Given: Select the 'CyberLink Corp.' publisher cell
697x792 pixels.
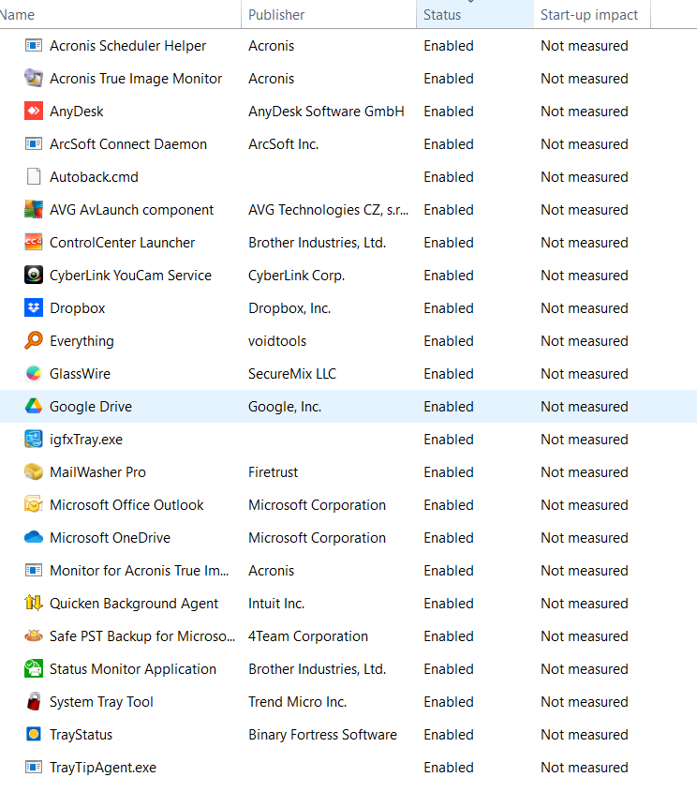Looking at the screenshot, I should (x=296, y=276).
